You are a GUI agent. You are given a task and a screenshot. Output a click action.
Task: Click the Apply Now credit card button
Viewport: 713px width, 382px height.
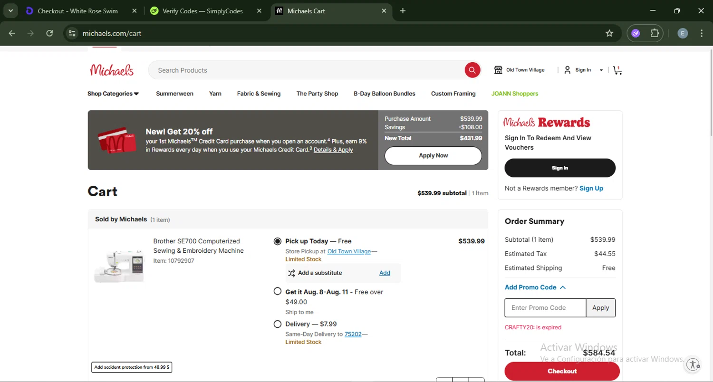[433, 155]
